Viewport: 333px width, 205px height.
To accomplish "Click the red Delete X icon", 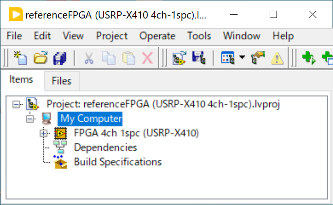I will click(147, 58).
